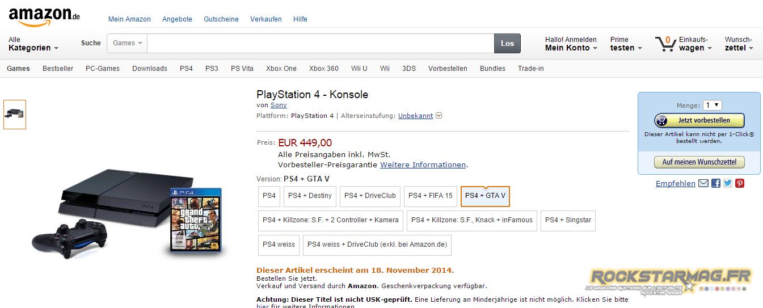Open the shopping cart icon
The width and height of the screenshot is (763, 308).
tap(665, 44)
